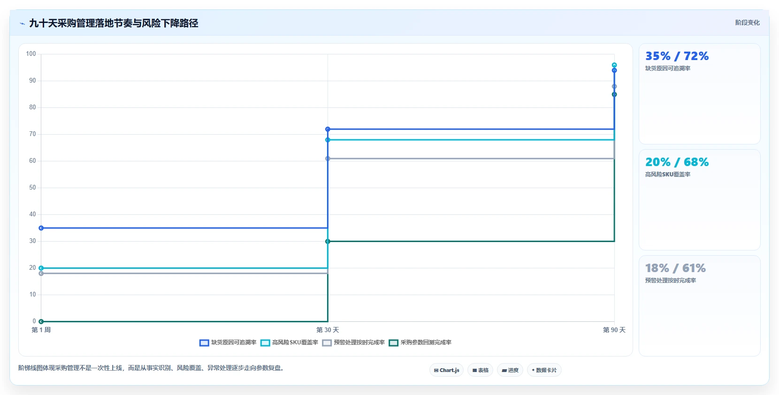The image size is (779, 395).
Task: Click the 阶梯线图 description text below the chart
Action: [152, 368]
